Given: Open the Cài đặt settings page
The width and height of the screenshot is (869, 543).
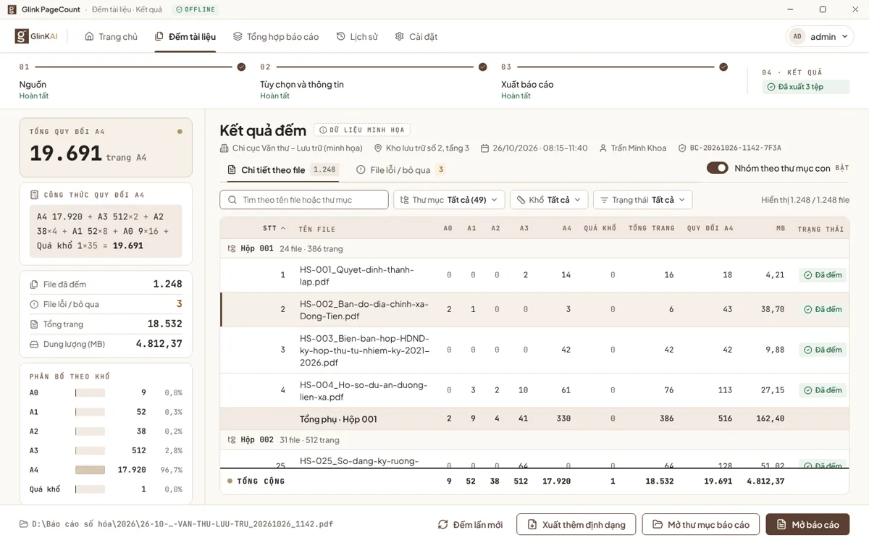Looking at the screenshot, I should 416,36.
